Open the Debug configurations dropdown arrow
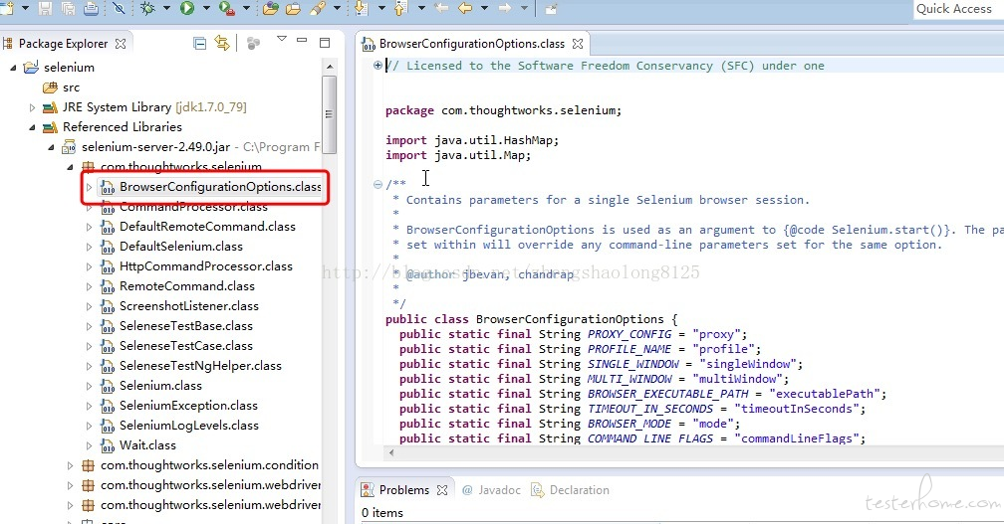 167,8
